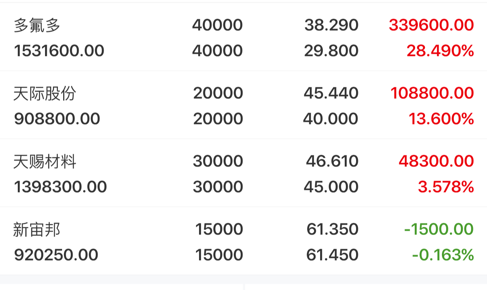
Task: Tap market value 908800.00
Action: coord(57,119)
